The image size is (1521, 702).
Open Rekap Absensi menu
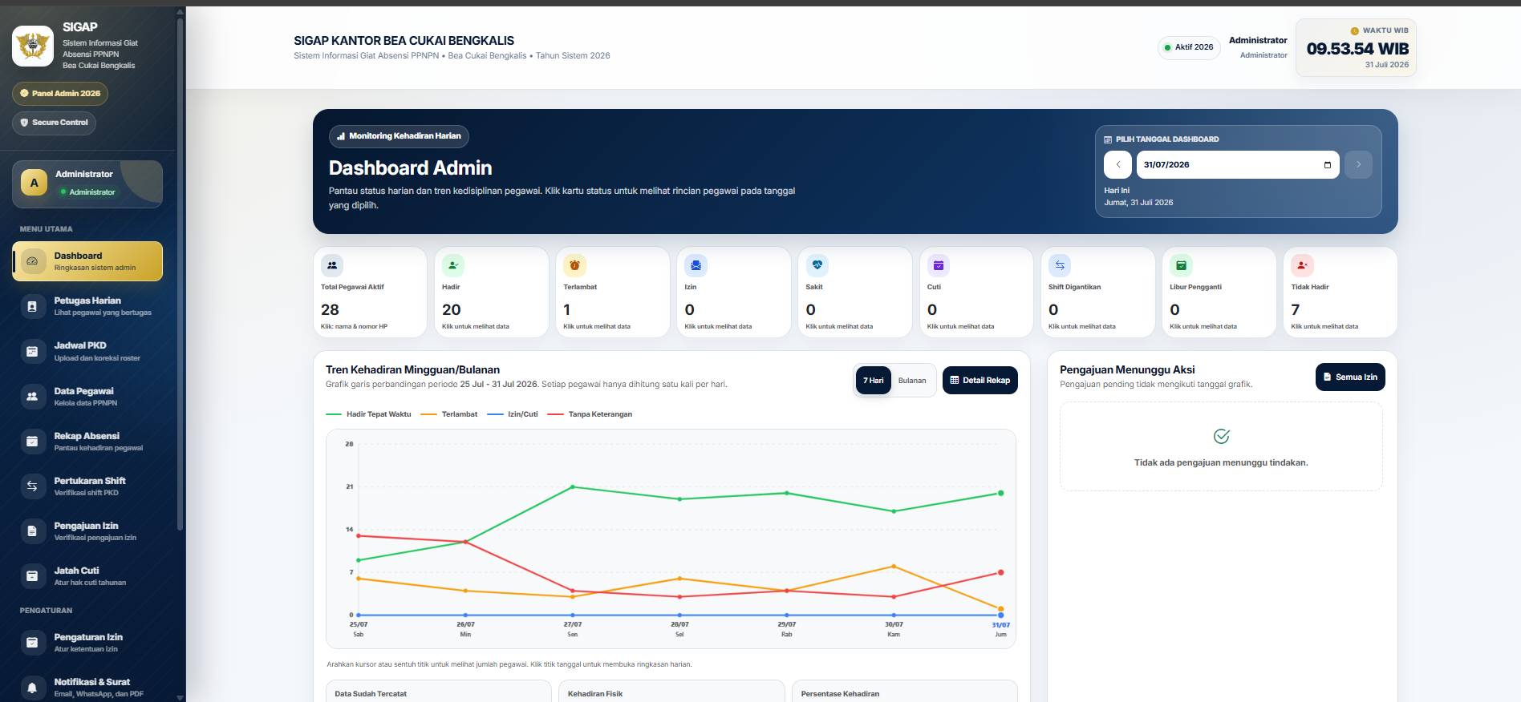(87, 442)
